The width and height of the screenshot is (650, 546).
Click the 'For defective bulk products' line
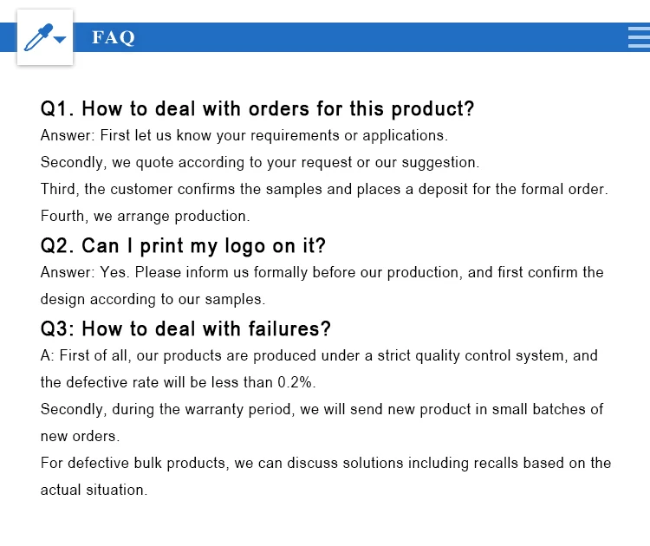tap(326, 463)
